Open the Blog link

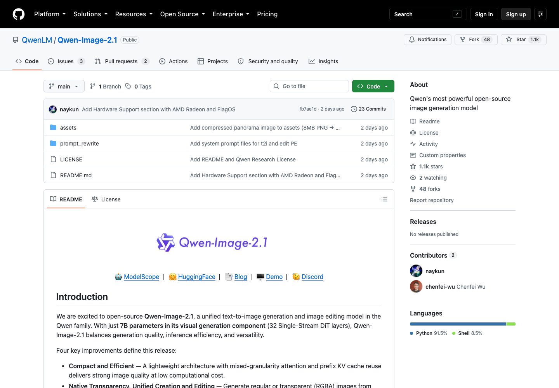pyautogui.click(x=241, y=277)
